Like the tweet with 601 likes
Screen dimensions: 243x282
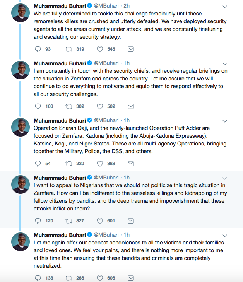coord(100,220)
